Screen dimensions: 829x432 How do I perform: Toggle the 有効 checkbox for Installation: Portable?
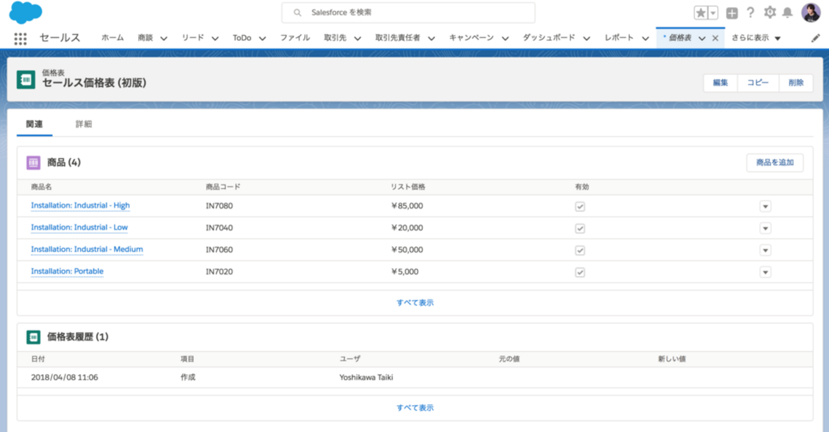coord(580,272)
